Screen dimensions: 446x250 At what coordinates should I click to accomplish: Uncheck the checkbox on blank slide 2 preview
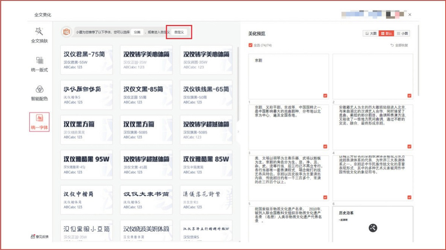409,96
